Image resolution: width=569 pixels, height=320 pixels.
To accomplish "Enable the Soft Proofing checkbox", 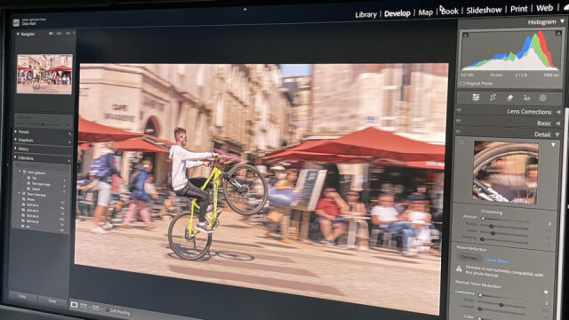I will [108, 310].
